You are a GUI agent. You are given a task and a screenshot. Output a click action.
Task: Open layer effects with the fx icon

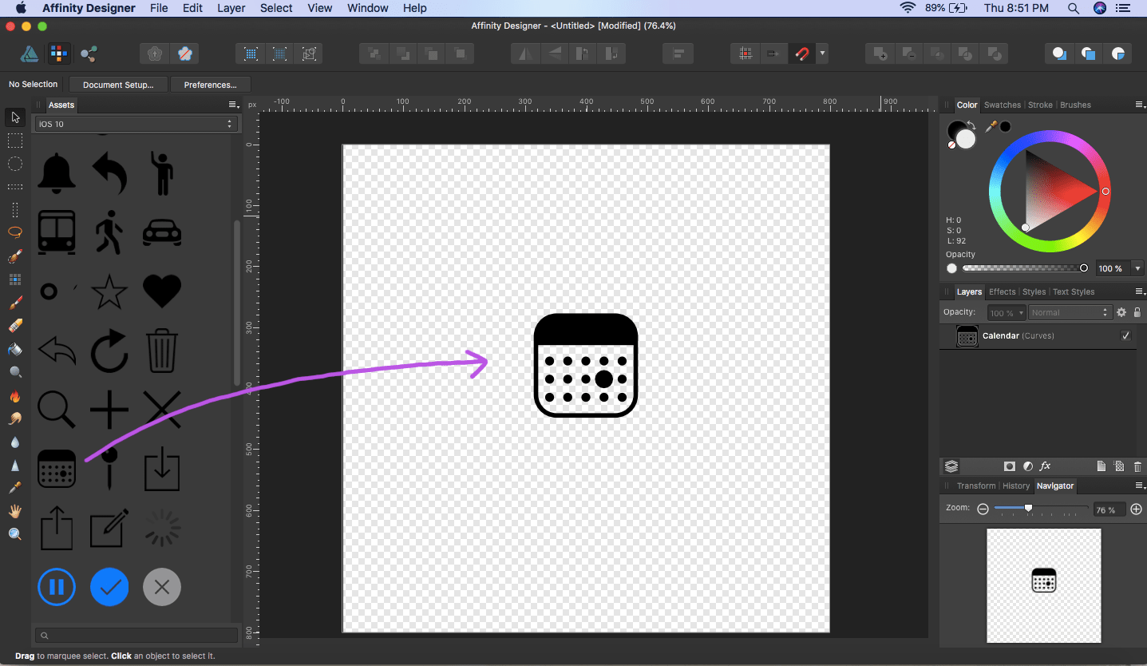pyautogui.click(x=1046, y=466)
